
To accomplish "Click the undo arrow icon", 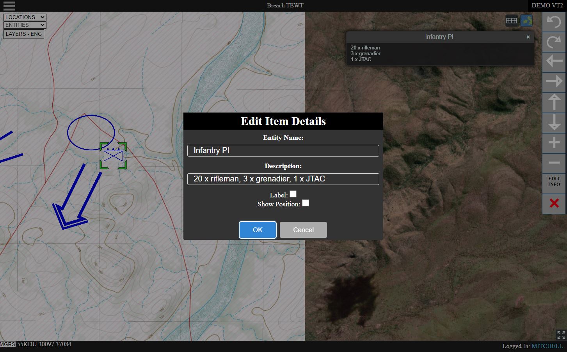I will coord(554,22).
